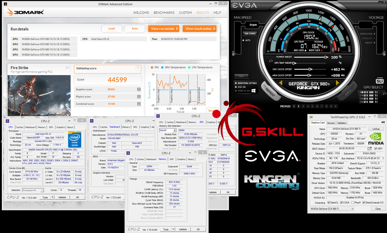Image resolution: width=387 pixels, height=233 pixels.
Task: Expand the Graphics score details
Action: pos(139,89)
